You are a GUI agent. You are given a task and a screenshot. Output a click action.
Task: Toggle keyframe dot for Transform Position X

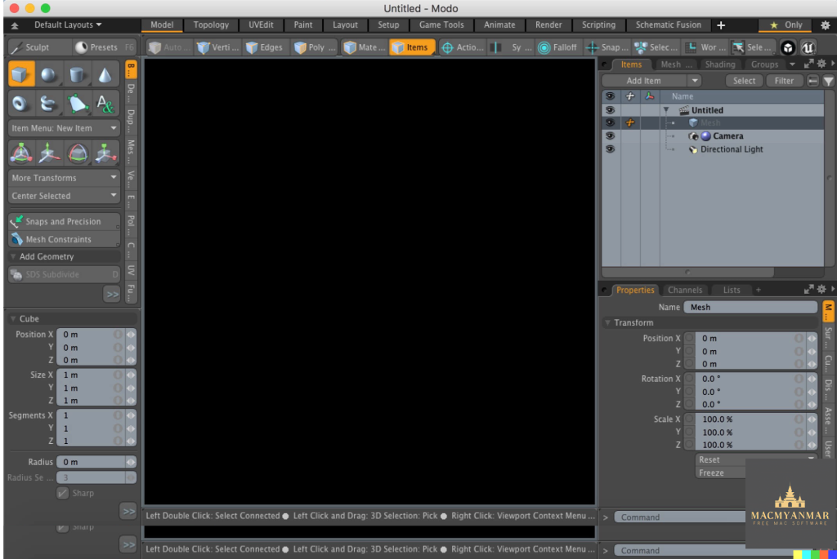(x=689, y=339)
